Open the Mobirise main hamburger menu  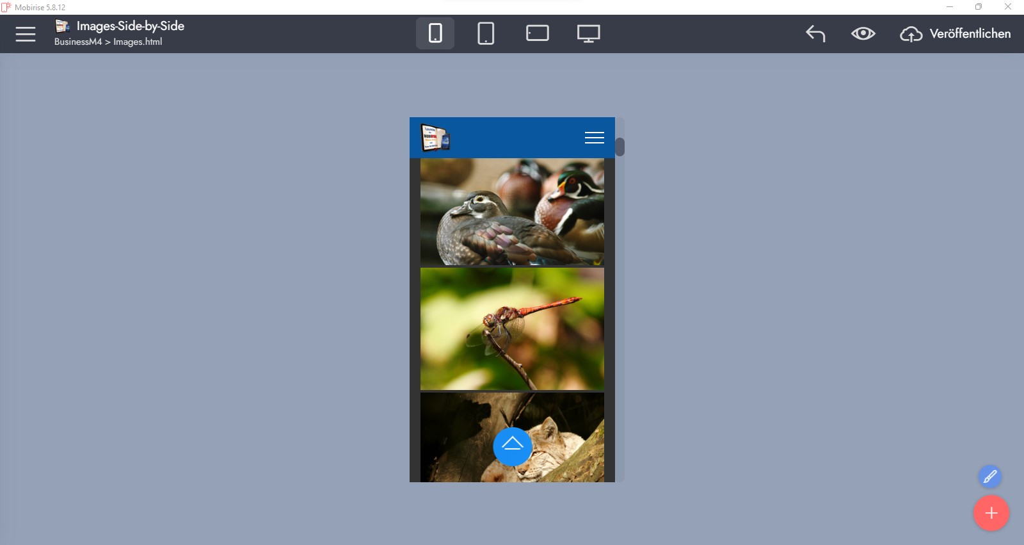pos(26,34)
